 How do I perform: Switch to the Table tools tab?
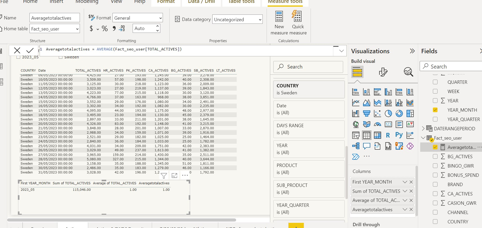tap(242, 2)
